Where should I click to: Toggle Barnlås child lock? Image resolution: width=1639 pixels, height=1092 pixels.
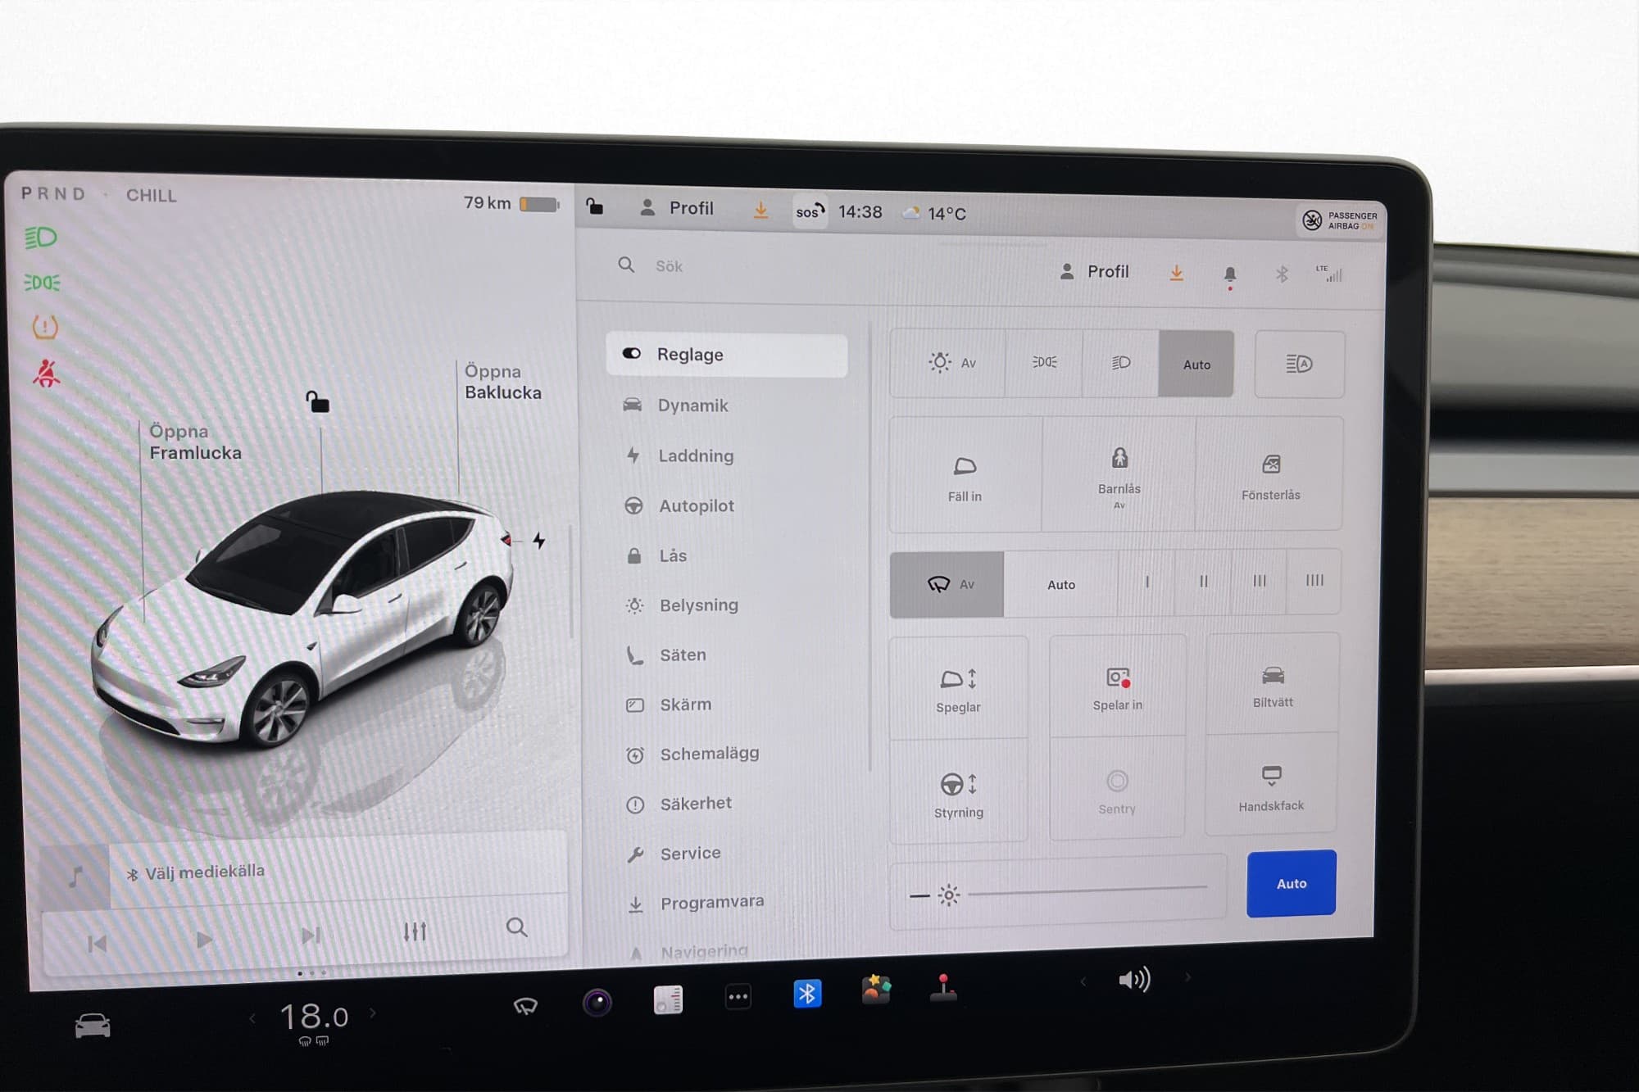coord(1119,474)
